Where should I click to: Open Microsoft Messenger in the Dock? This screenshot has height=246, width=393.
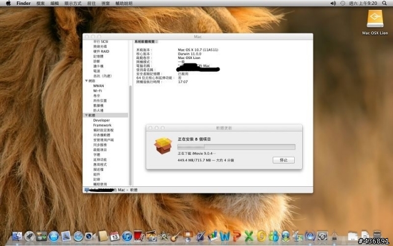(x=273, y=236)
